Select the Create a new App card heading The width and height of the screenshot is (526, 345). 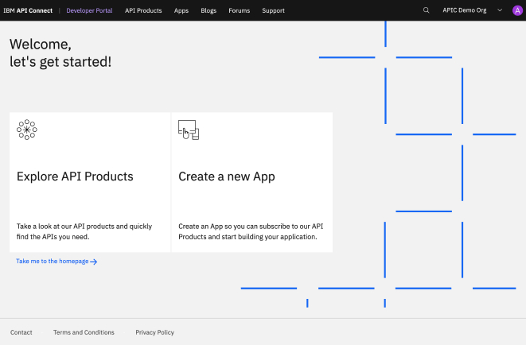click(226, 176)
